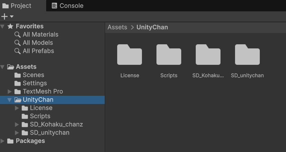Expand the TextMesh Pro folder arrow

tap(10, 92)
